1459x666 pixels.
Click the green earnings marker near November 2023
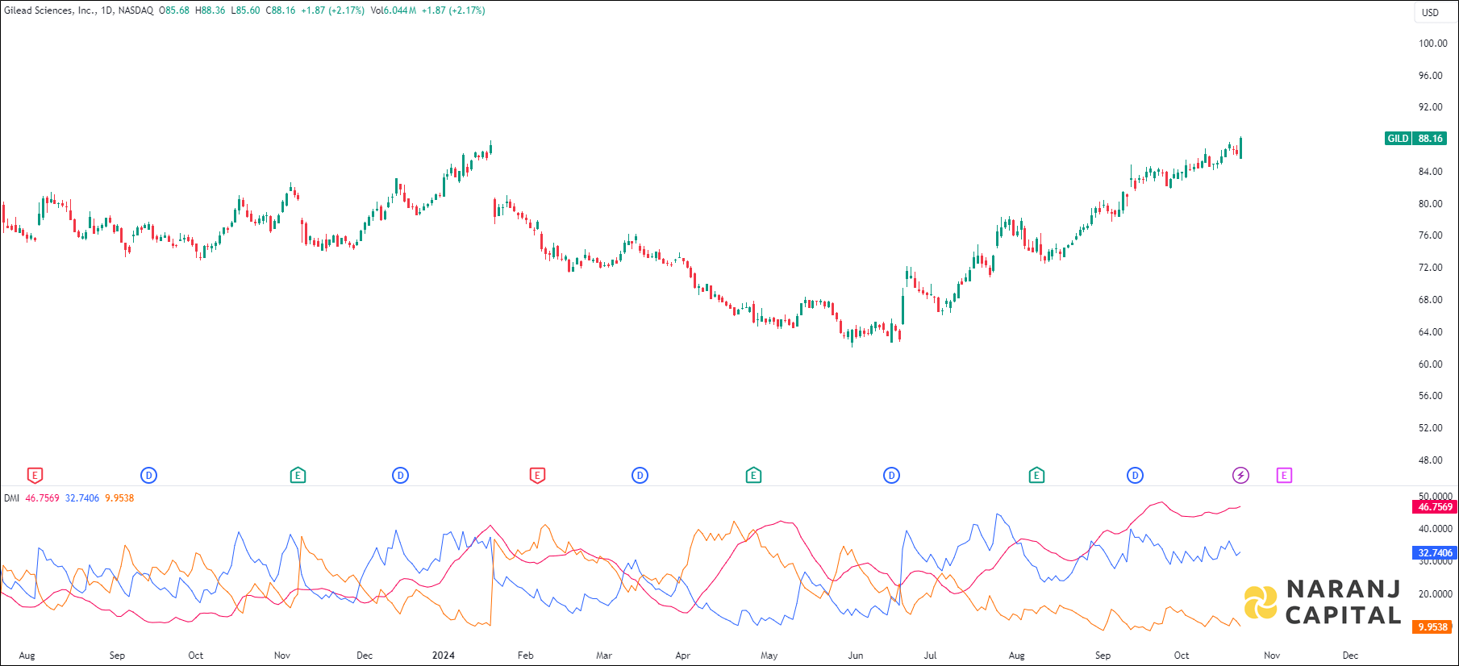click(298, 476)
